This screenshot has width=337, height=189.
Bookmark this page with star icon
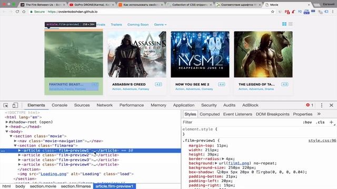273,12
